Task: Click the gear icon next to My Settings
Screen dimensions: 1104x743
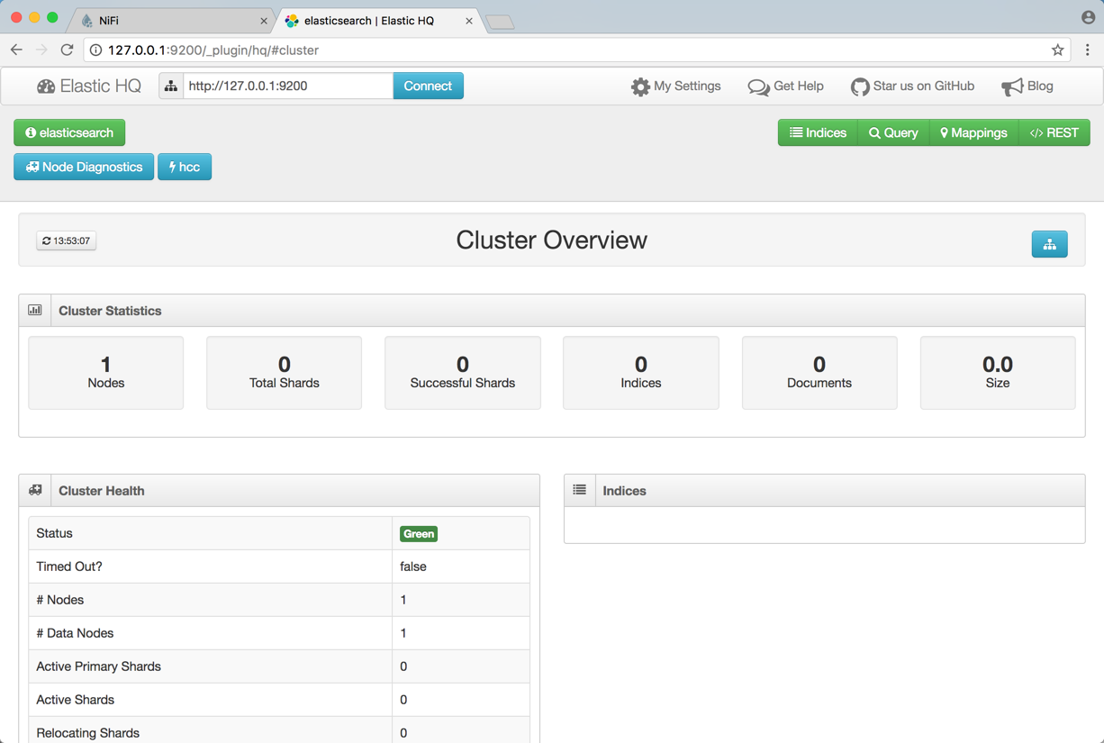Action: click(640, 86)
